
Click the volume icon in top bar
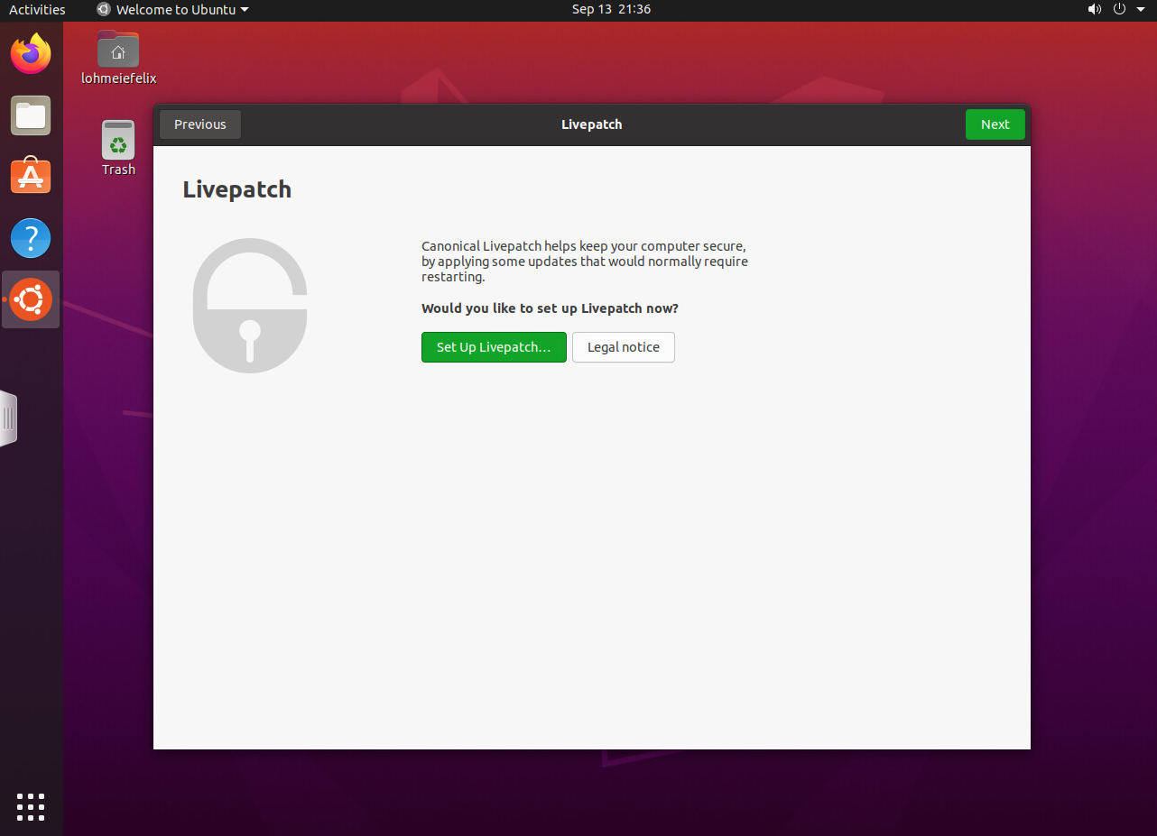pyautogui.click(x=1095, y=9)
